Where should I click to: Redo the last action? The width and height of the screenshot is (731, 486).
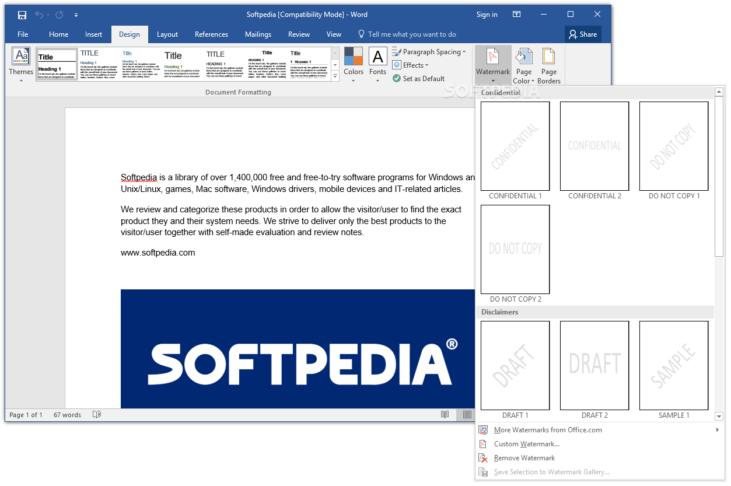[x=59, y=15]
